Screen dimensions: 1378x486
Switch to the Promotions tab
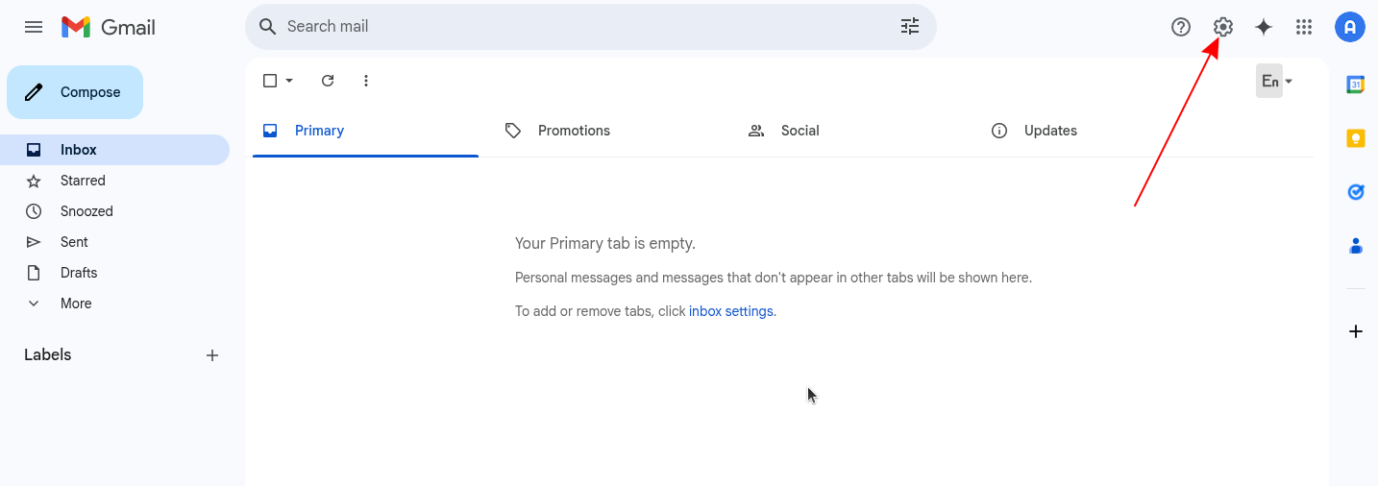tap(607, 131)
